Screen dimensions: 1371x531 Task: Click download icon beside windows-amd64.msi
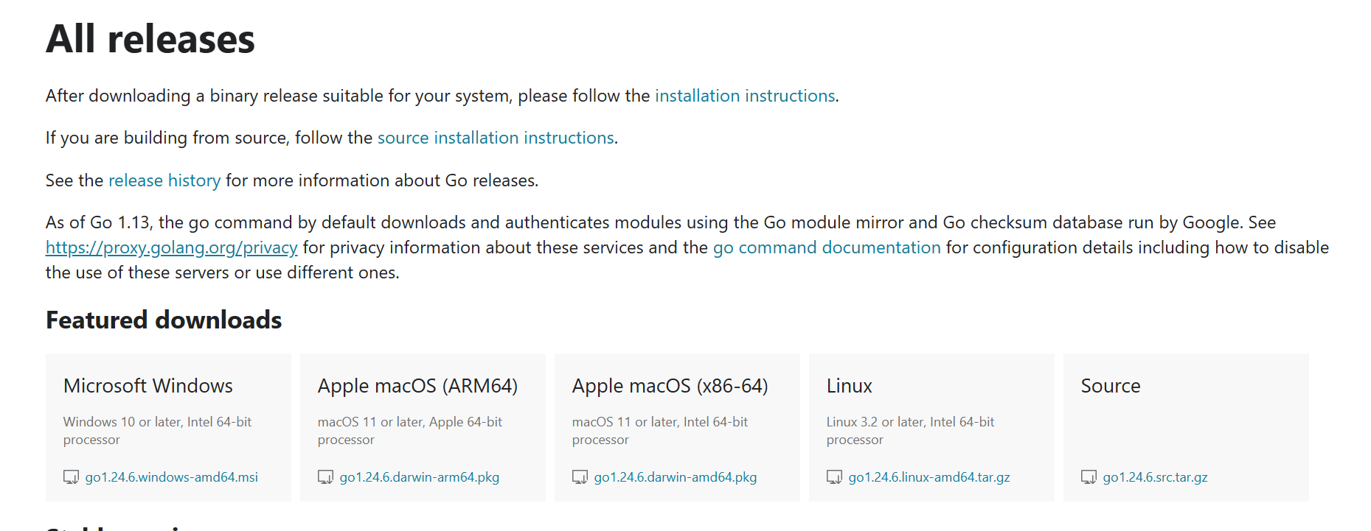[x=71, y=477]
